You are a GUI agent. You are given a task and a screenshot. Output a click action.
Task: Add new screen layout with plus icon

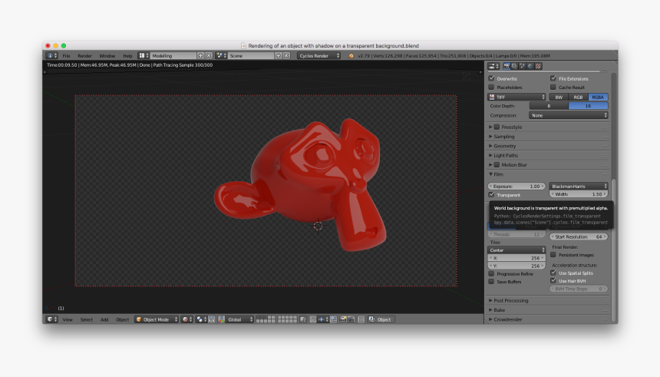[x=201, y=56]
